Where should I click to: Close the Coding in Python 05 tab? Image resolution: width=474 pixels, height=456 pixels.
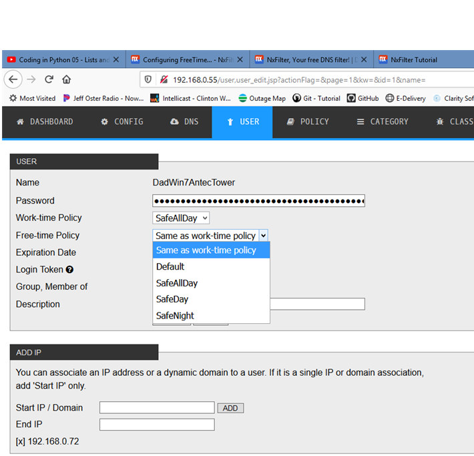click(x=116, y=59)
